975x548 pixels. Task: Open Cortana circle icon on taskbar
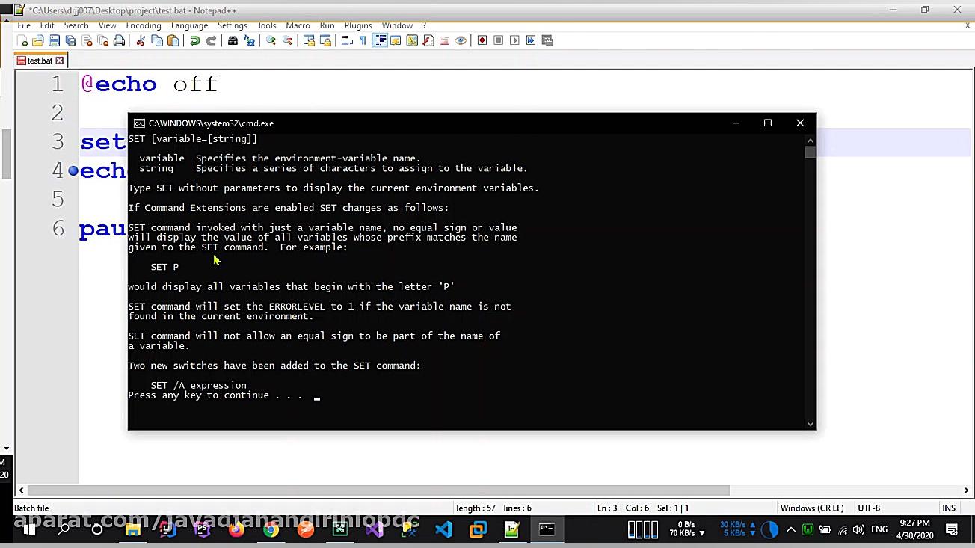pos(96,529)
